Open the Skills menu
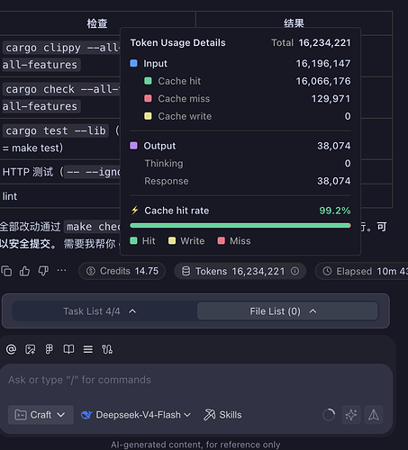The width and height of the screenshot is (408, 450). tap(222, 415)
